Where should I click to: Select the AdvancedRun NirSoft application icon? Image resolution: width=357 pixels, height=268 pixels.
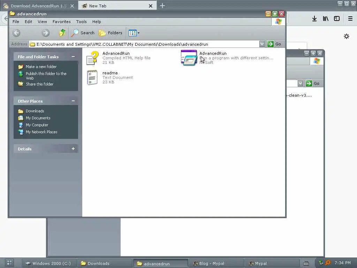(x=189, y=58)
